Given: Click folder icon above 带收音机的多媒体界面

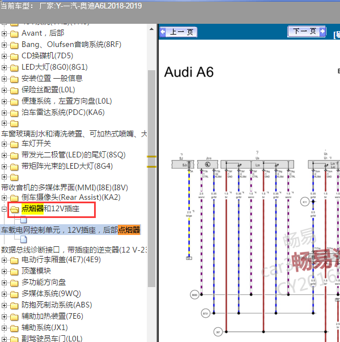Looking at the screenshot, I should 14,177.
